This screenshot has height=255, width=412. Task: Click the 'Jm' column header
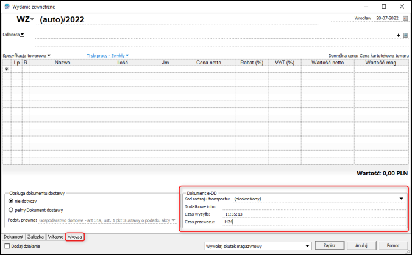coord(165,63)
